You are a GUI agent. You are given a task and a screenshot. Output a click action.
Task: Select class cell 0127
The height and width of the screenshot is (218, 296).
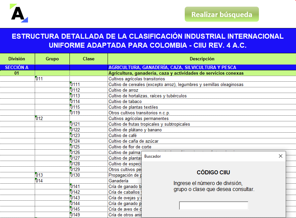[x=89, y=158]
